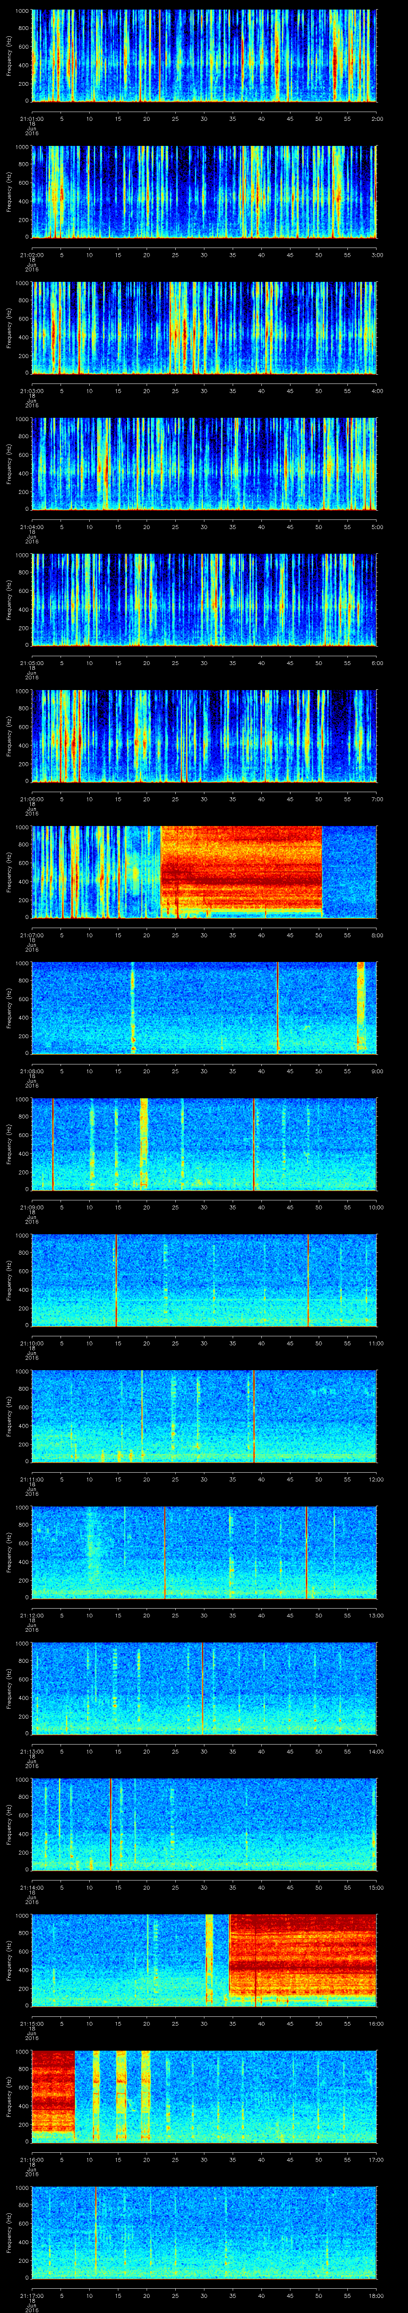This screenshot has height=2313, width=408.
Task: Select the 21:05:00 time axis label
Action: [x=31, y=663]
